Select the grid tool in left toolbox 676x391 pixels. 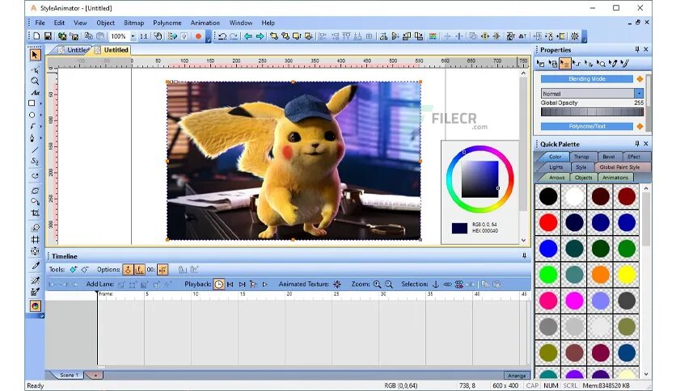(35, 239)
